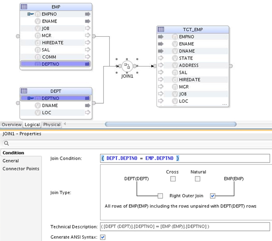
Task: Switch to the Overview tab
Action: 11,125
